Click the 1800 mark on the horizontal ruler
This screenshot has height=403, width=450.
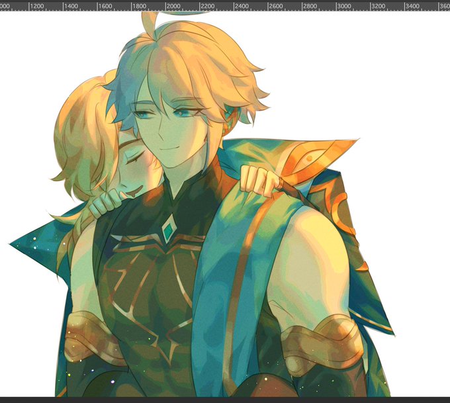tap(140, 7)
